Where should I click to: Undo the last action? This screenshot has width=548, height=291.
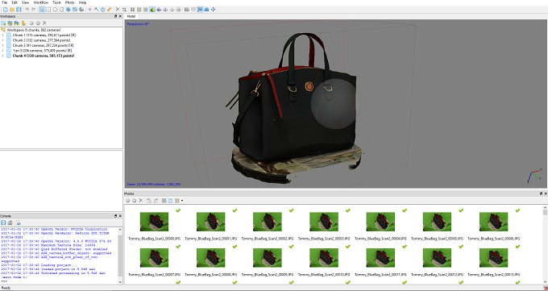click(x=27, y=10)
